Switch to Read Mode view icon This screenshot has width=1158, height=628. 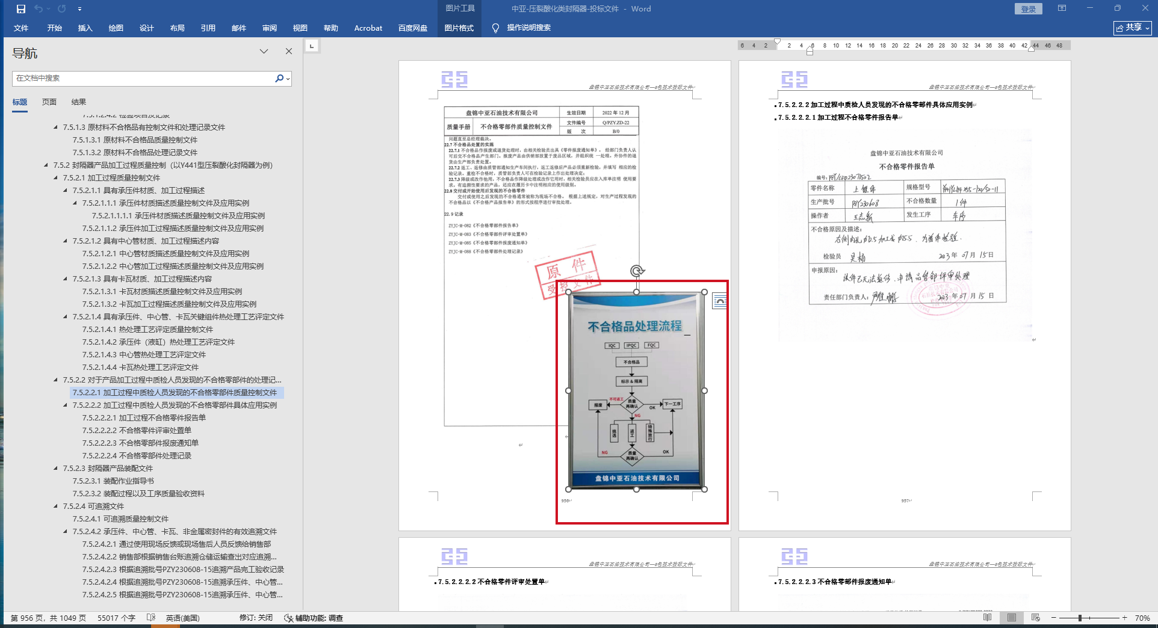[x=987, y=618]
